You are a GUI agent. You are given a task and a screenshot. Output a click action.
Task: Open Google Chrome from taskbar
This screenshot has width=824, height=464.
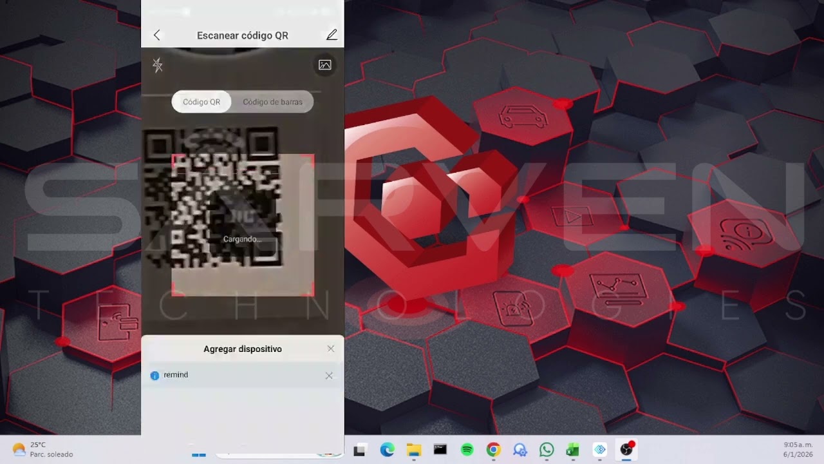[493, 450]
